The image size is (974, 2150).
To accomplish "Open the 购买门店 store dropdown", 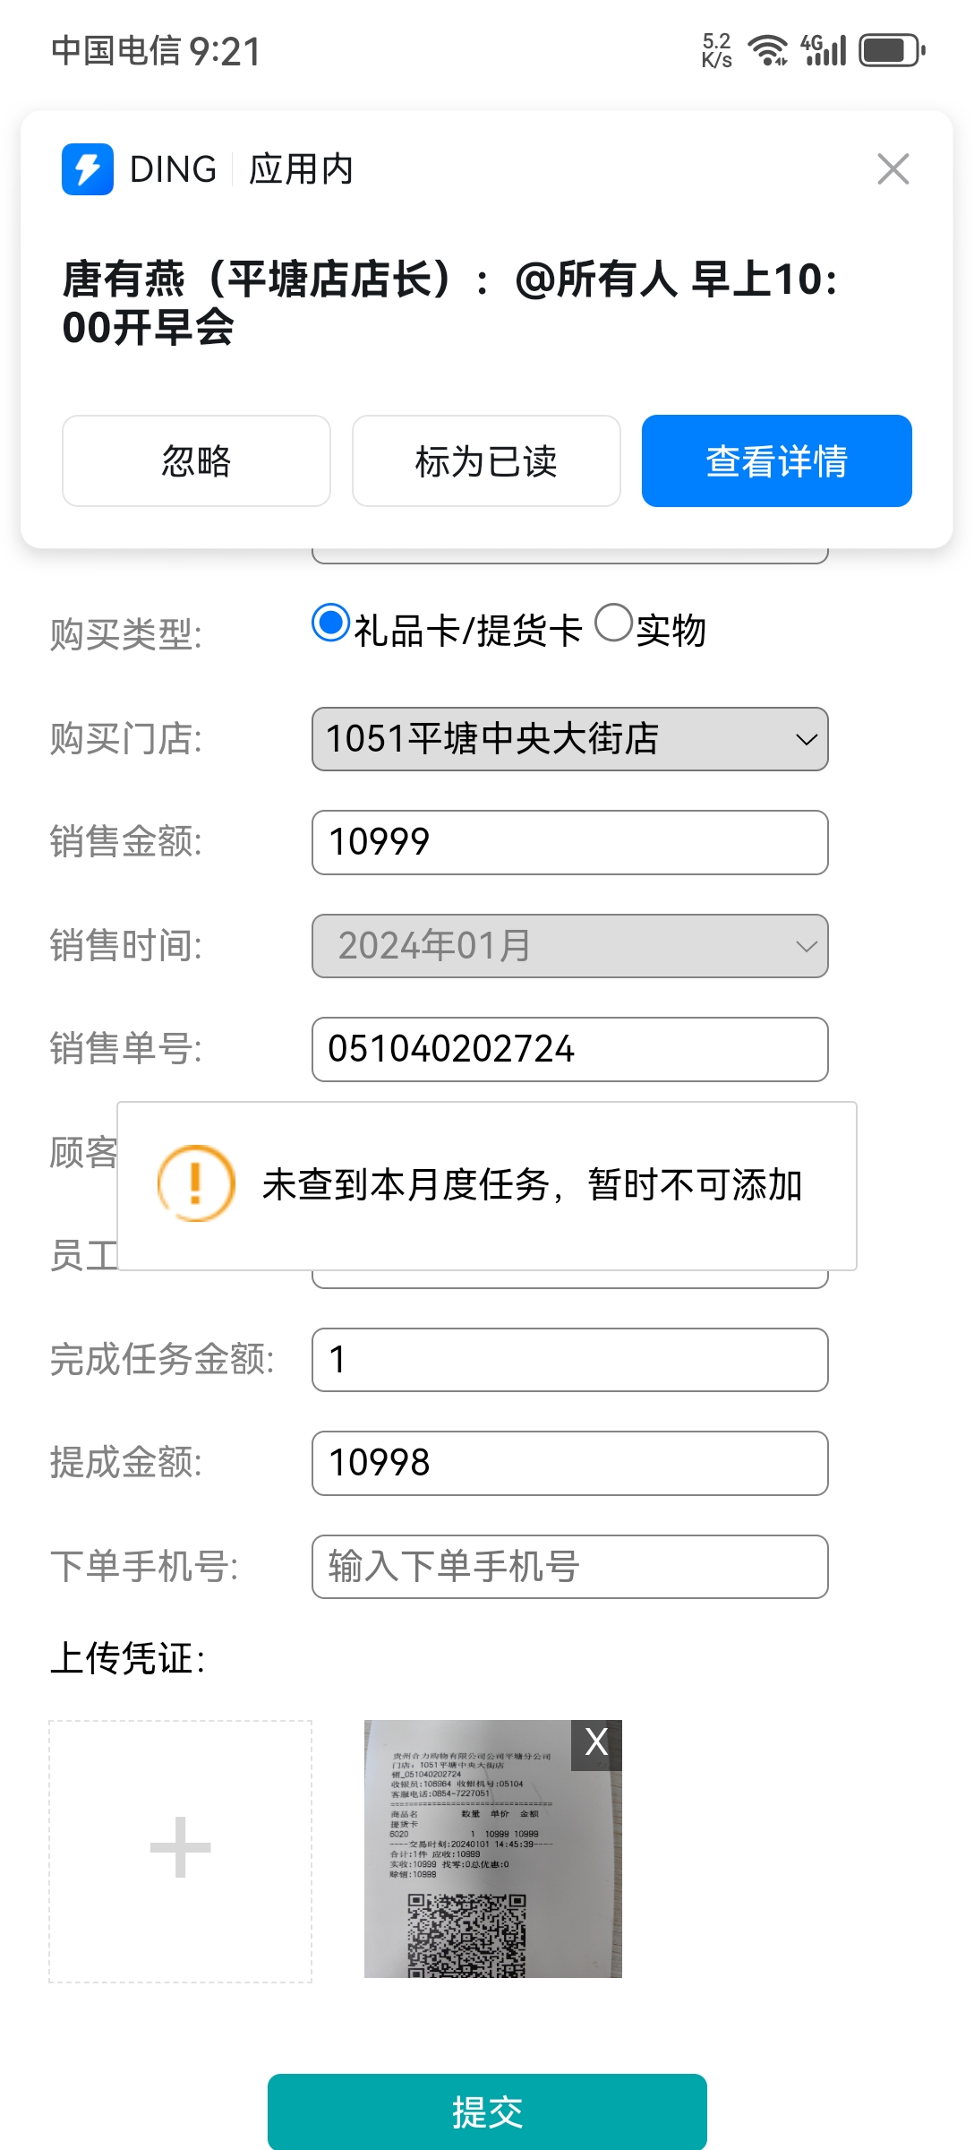I will (569, 739).
